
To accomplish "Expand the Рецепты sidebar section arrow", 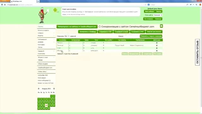I will (x=54, y=35).
